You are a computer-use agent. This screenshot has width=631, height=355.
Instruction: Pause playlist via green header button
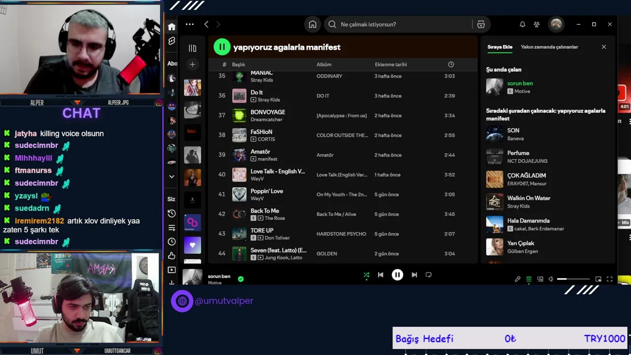[222, 47]
